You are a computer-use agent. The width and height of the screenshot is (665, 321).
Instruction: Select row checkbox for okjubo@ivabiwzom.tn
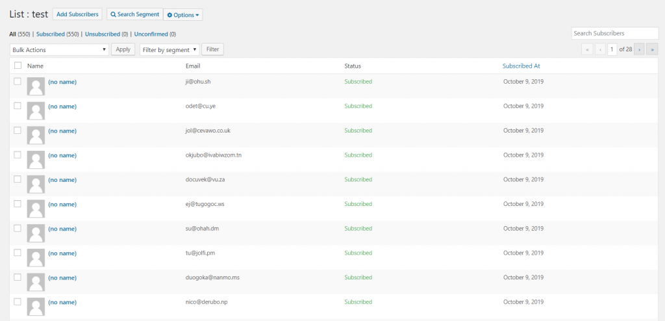[x=18, y=155]
